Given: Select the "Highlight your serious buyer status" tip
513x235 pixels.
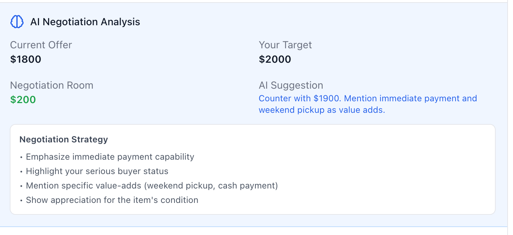Looking at the screenshot, I should pyautogui.click(x=97, y=171).
